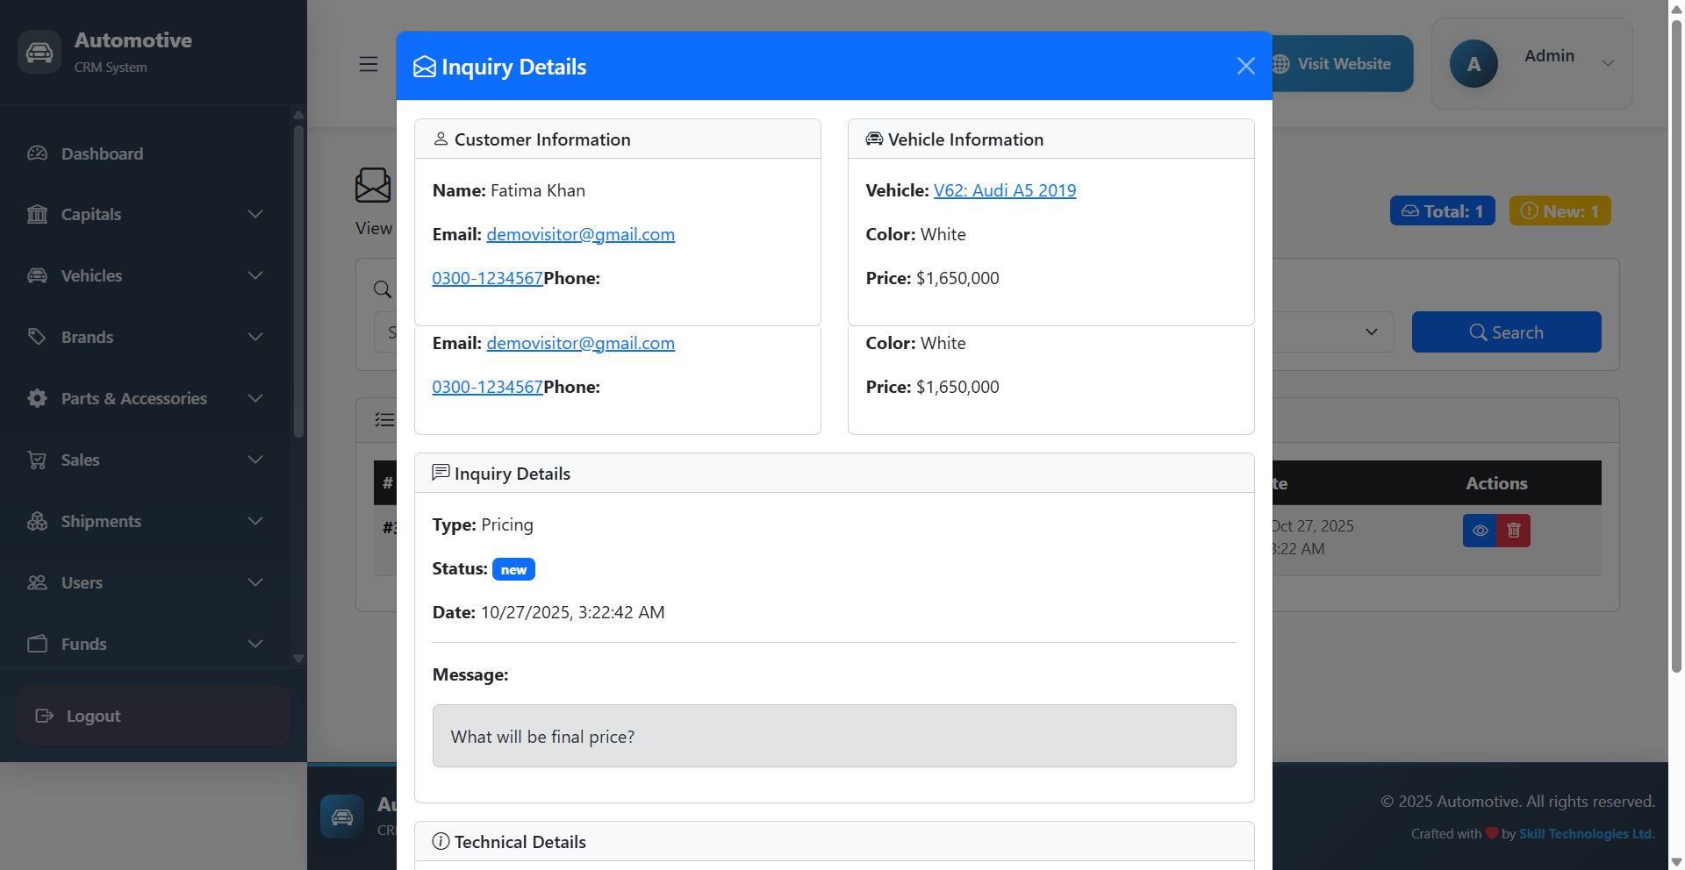The width and height of the screenshot is (1685, 870).
Task: Click the eye view inquiry icon
Action: pos(1480,531)
